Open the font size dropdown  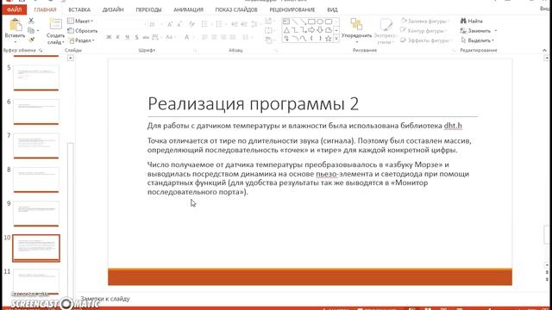tap(161, 24)
